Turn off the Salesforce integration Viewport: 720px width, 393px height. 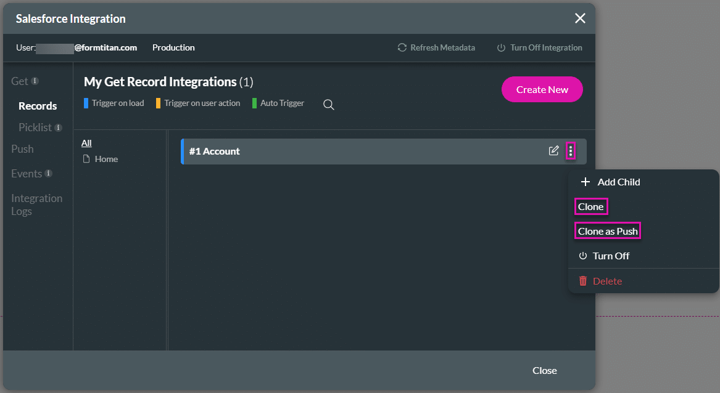click(539, 47)
